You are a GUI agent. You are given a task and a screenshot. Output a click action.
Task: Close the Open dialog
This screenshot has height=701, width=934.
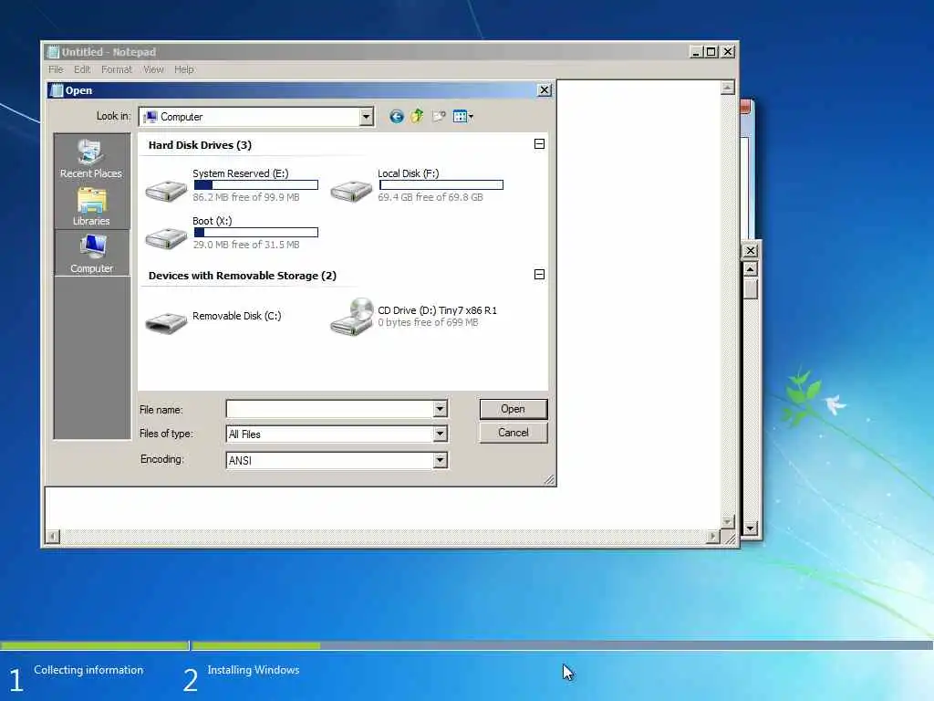coord(545,90)
